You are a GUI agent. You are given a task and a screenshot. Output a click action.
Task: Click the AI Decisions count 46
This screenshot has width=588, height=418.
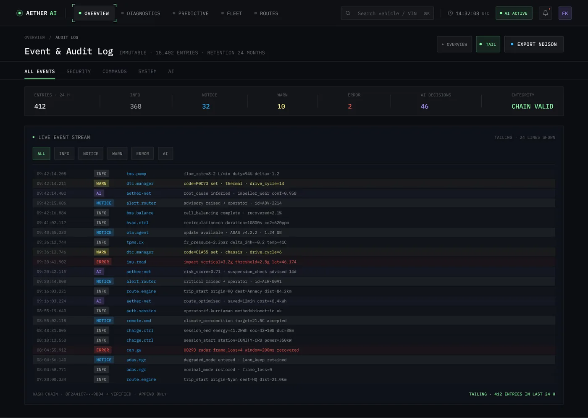tap(425, 107)
